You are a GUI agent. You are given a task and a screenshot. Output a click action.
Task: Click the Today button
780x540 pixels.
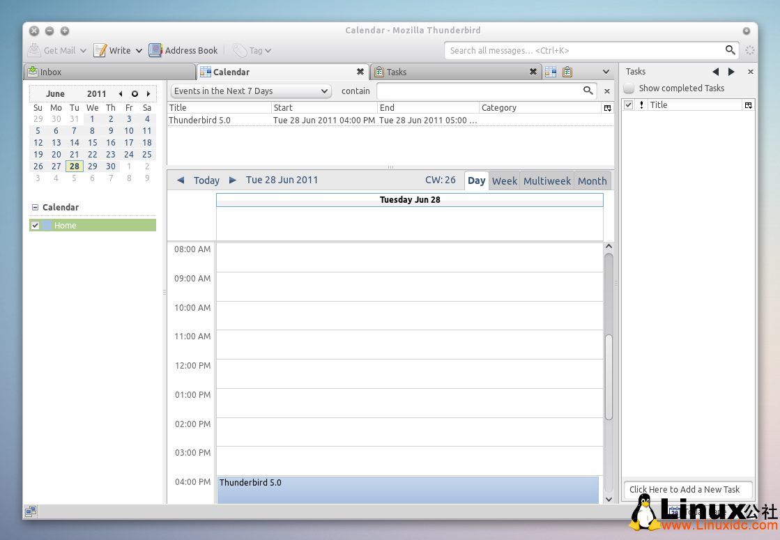tap(206, 180)
